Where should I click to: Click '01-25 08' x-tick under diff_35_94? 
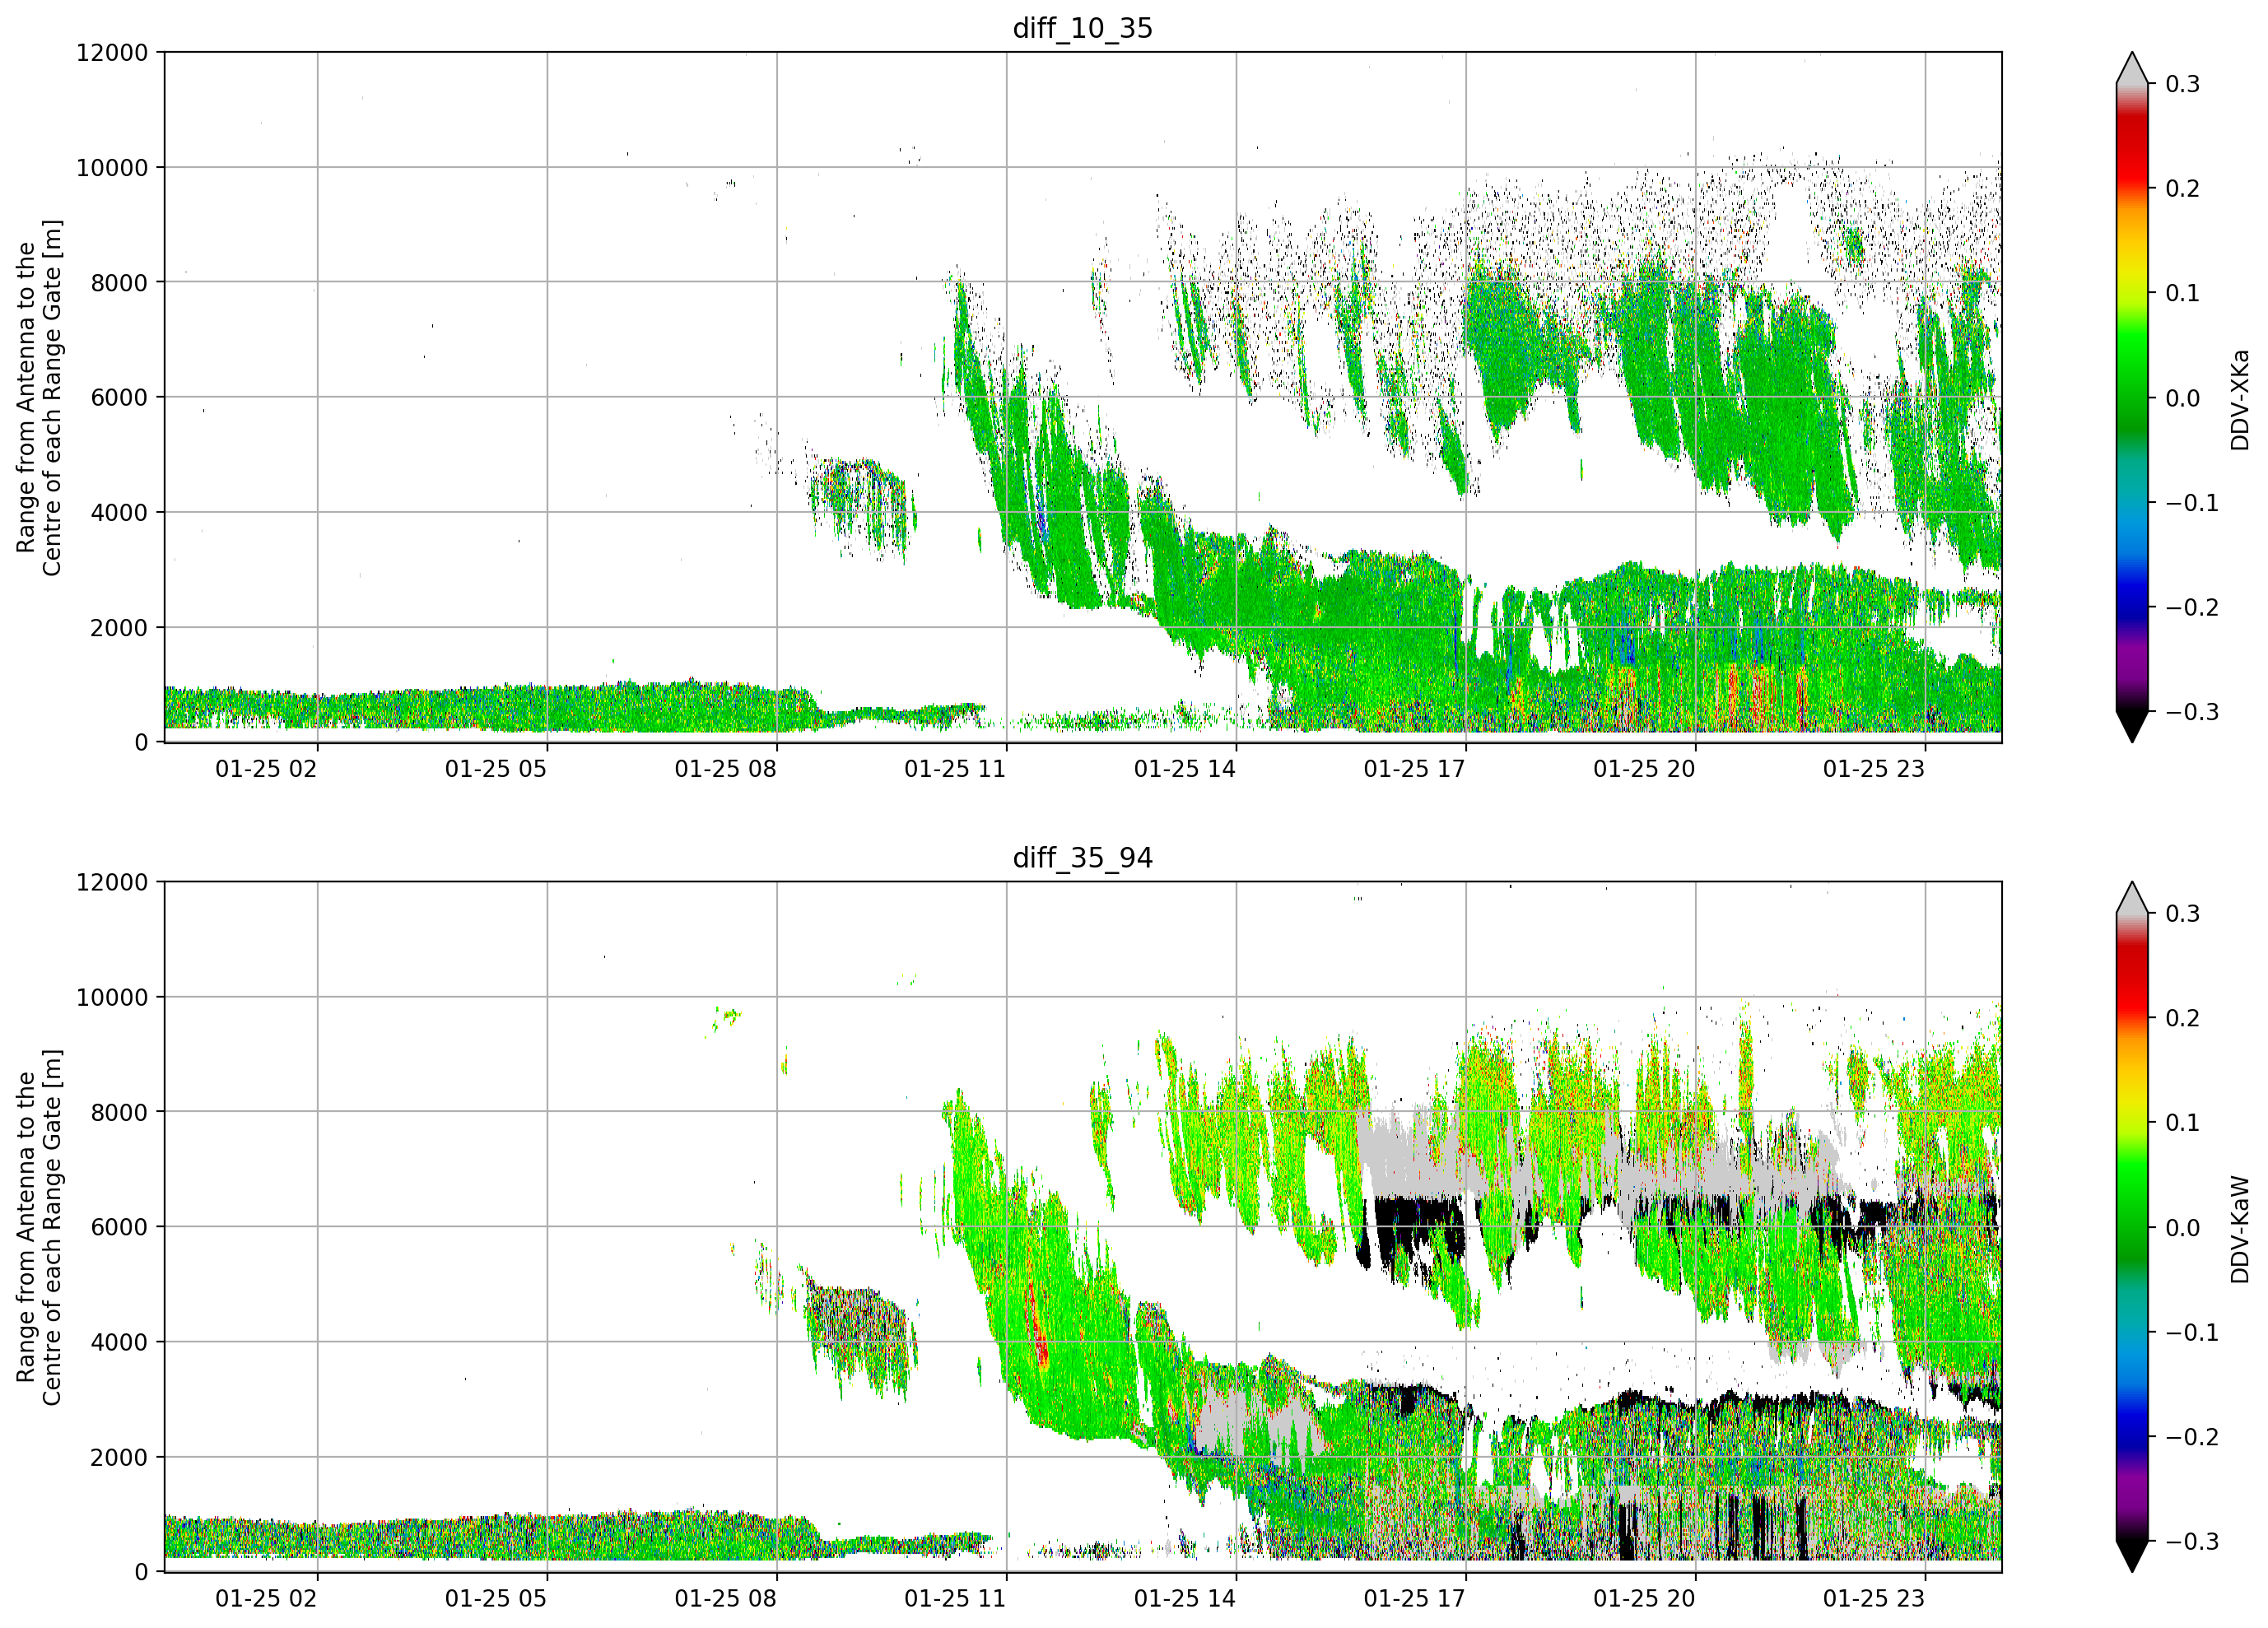tap(725, 1599)
